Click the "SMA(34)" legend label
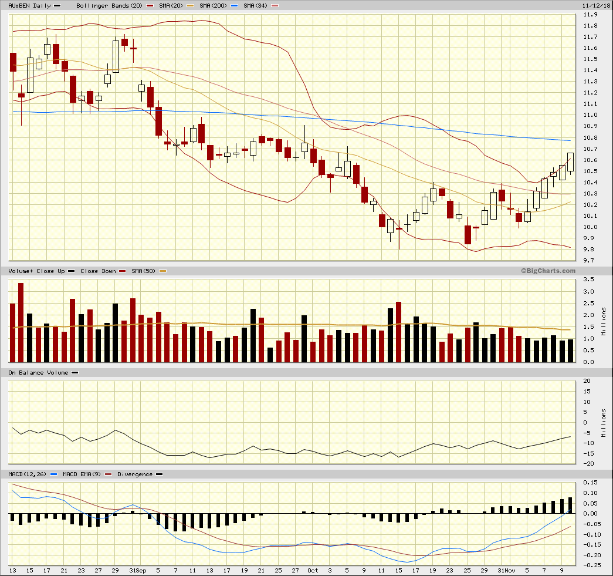Image resolution: width=613 pixels, height=576 pixels. pos(256,6)
